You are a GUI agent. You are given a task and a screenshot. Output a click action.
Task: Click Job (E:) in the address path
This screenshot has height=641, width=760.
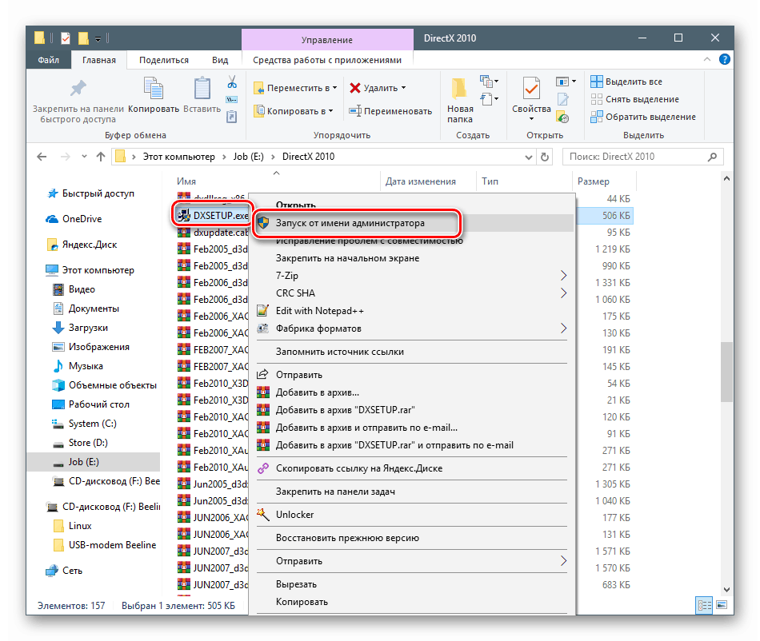[248, 157]
